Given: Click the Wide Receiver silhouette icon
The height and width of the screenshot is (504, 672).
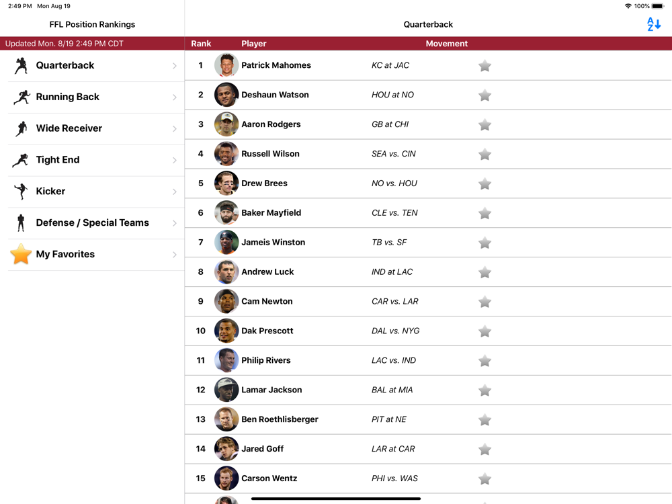Looking at the screenshot, I should (x=21, y=128).
